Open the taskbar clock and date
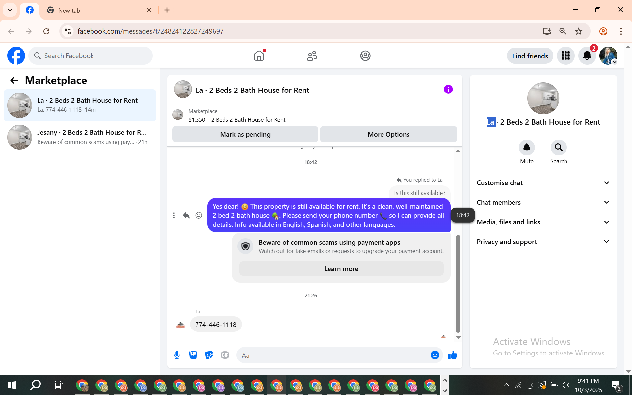 click(588, 385)
